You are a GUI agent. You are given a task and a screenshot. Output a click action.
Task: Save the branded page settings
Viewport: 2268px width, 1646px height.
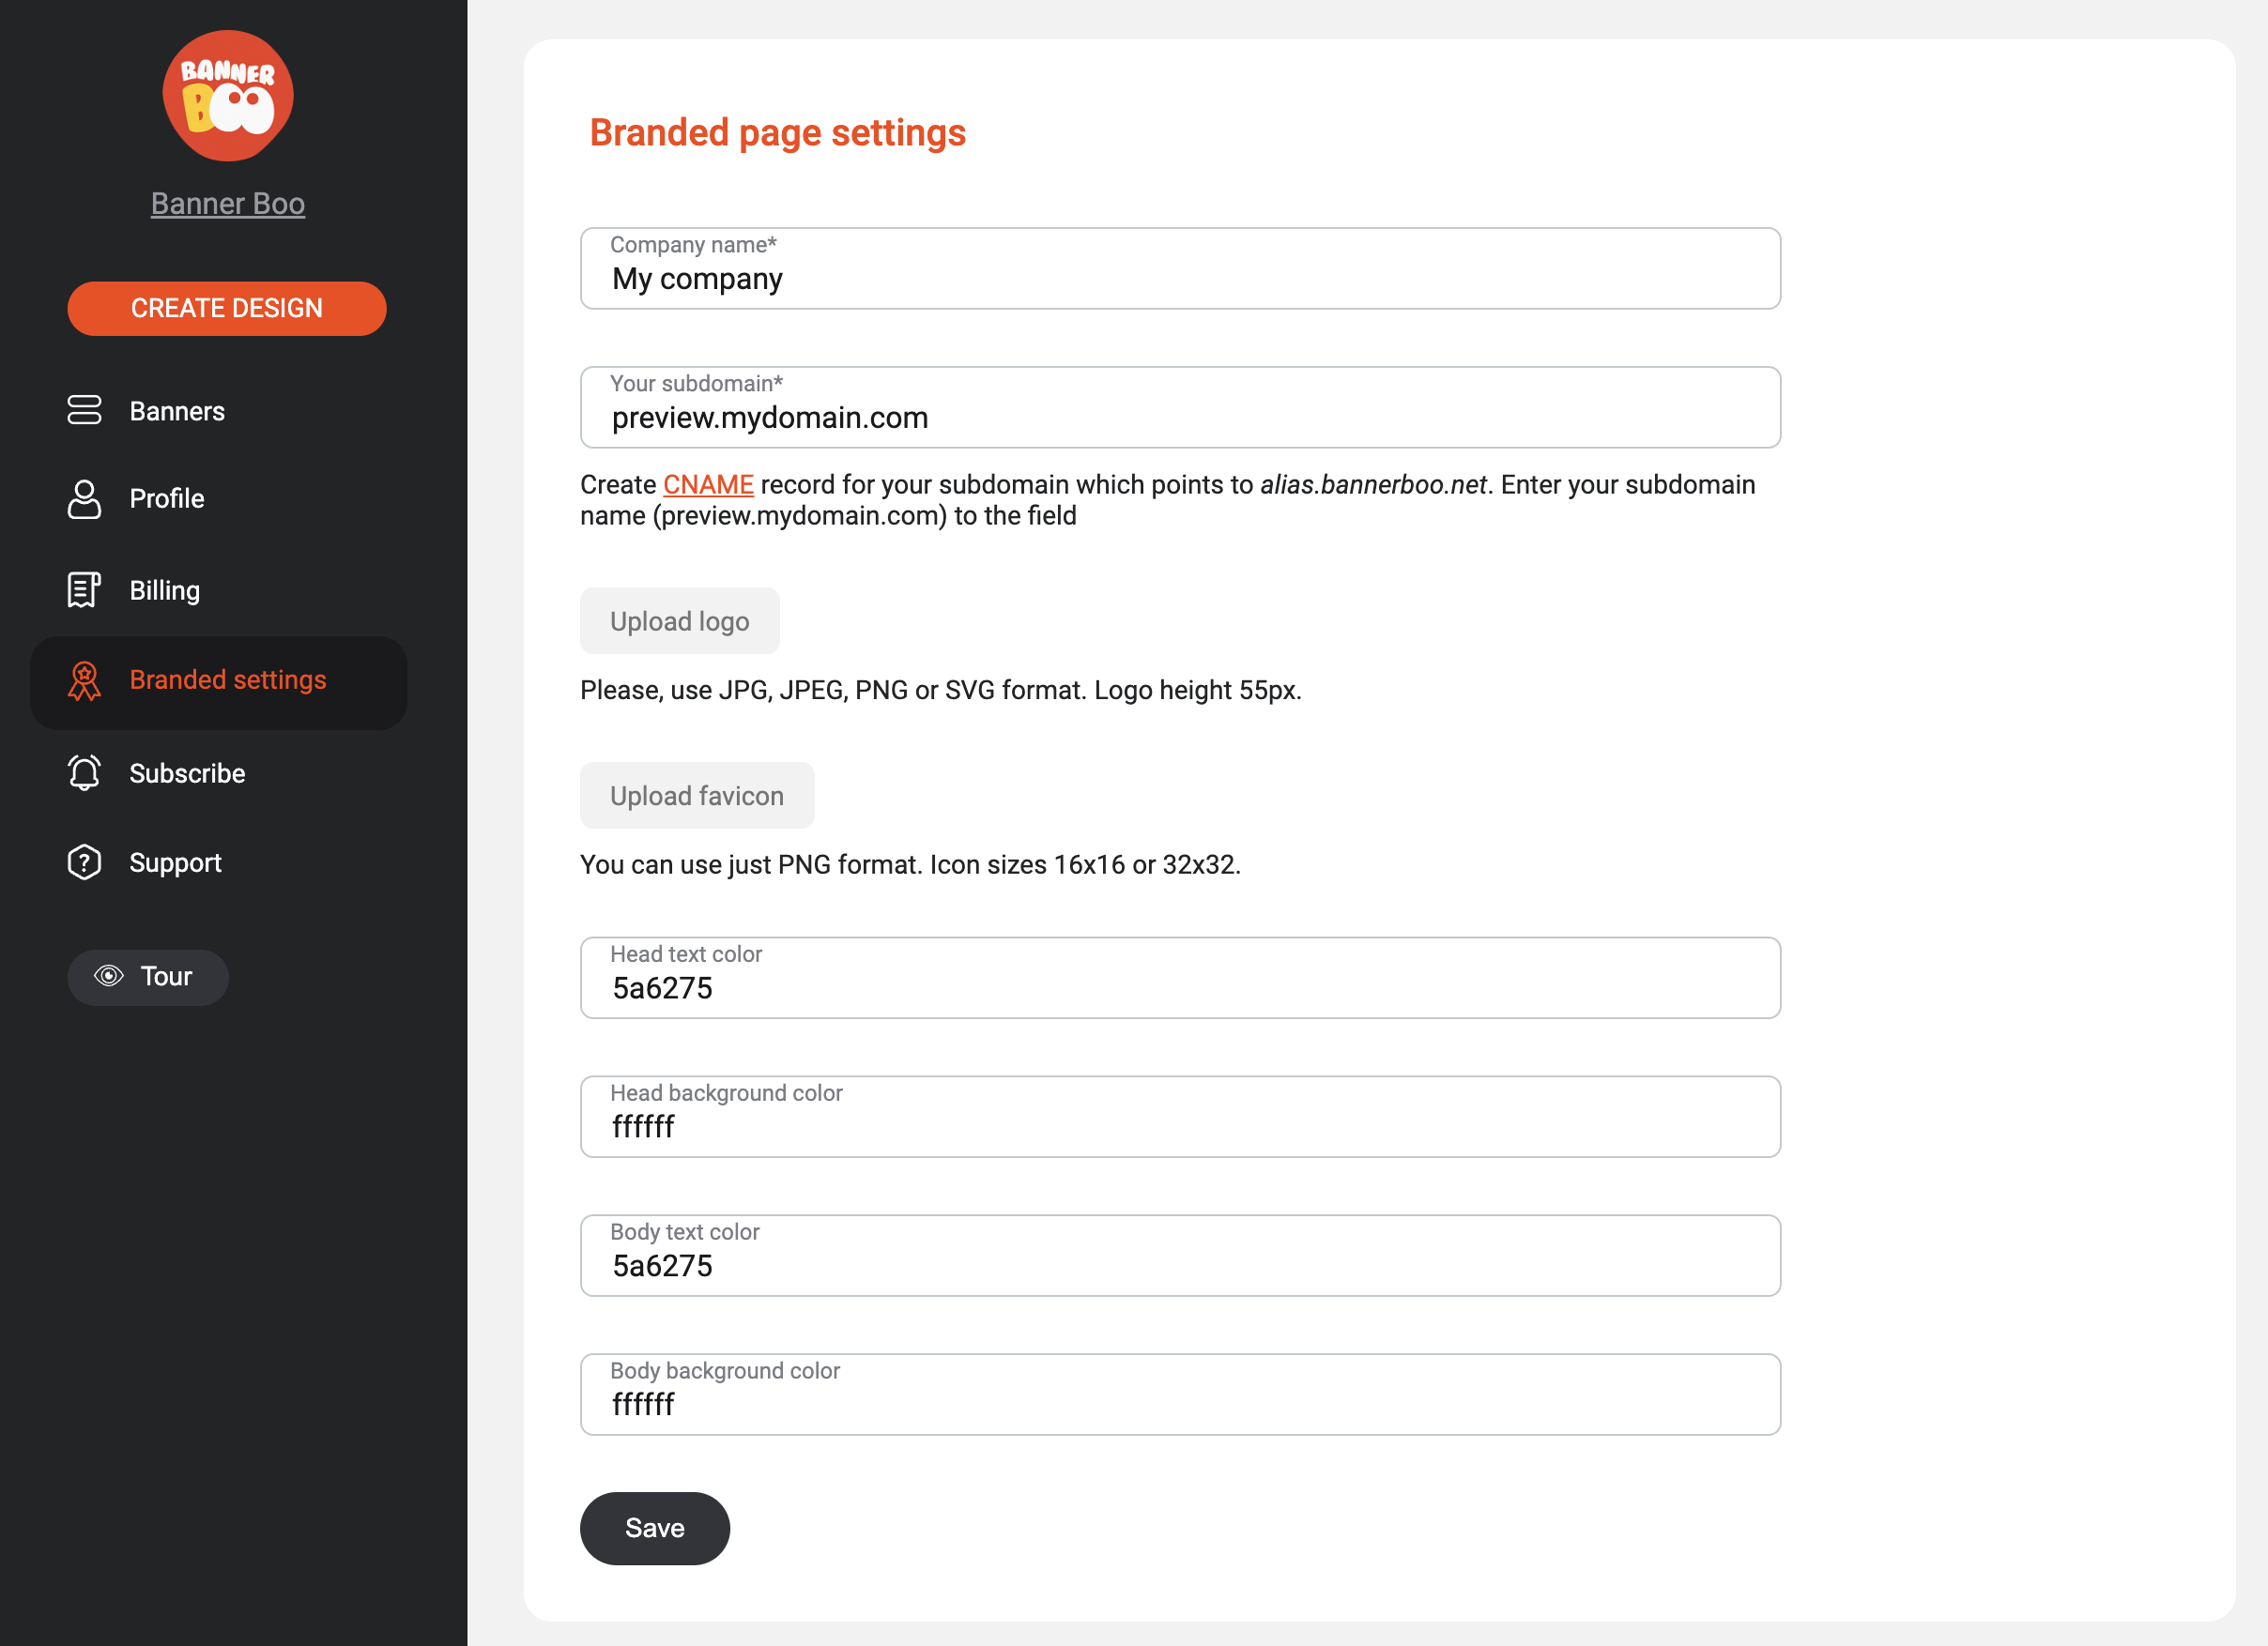coord(655,1528)
